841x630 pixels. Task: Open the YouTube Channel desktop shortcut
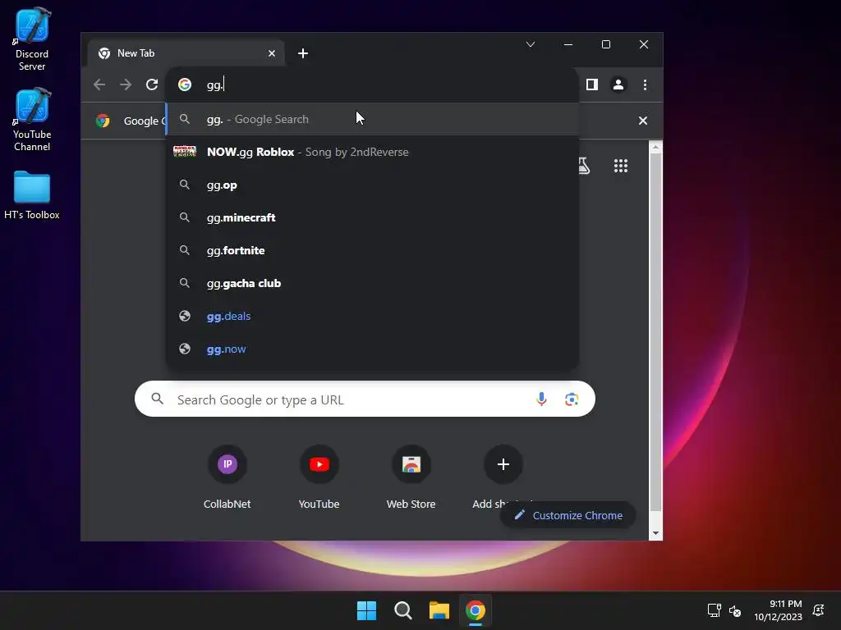(32, 120)
